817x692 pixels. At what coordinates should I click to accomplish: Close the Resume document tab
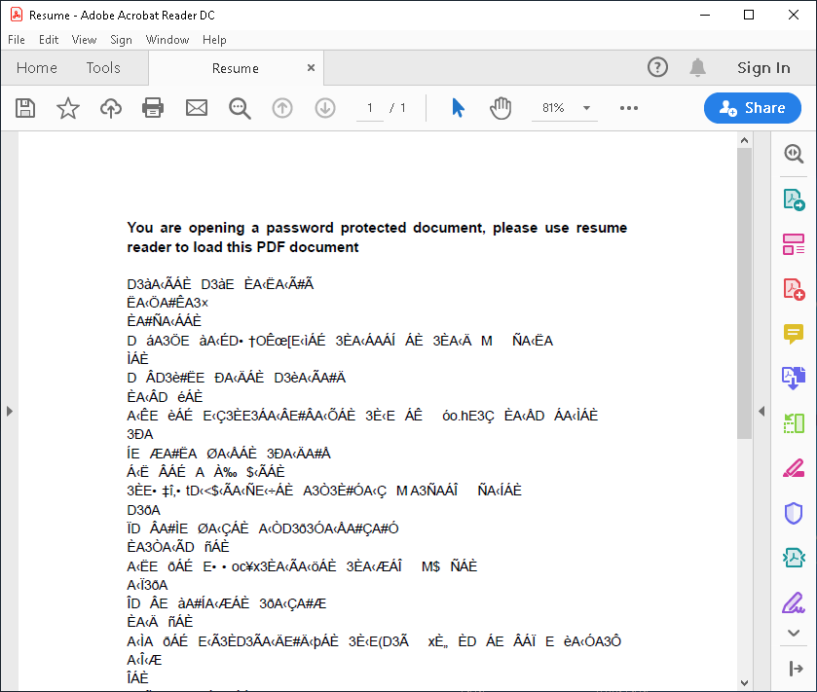[x=312, y=68]
